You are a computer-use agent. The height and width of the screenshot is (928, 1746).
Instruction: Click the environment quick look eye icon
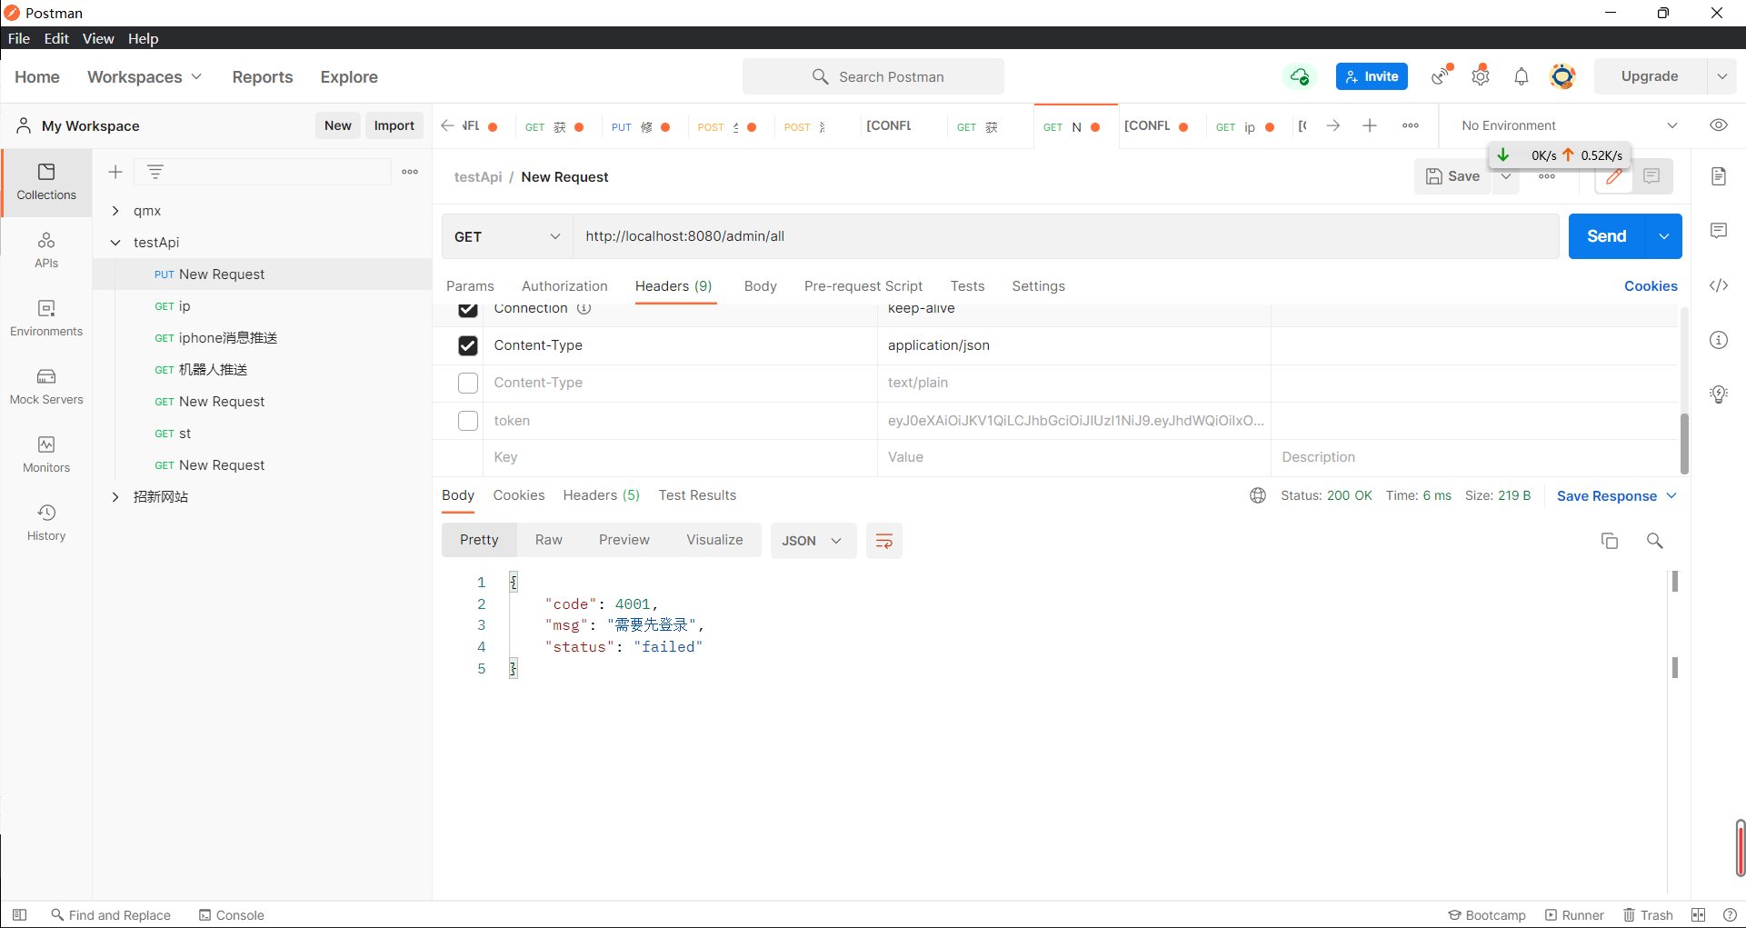click(1718, 125)
